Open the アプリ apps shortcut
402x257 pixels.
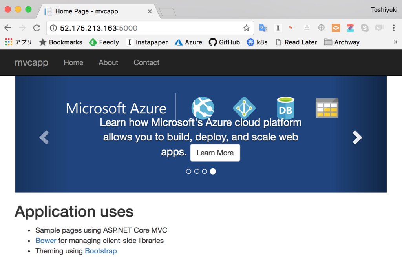(18, 42)
